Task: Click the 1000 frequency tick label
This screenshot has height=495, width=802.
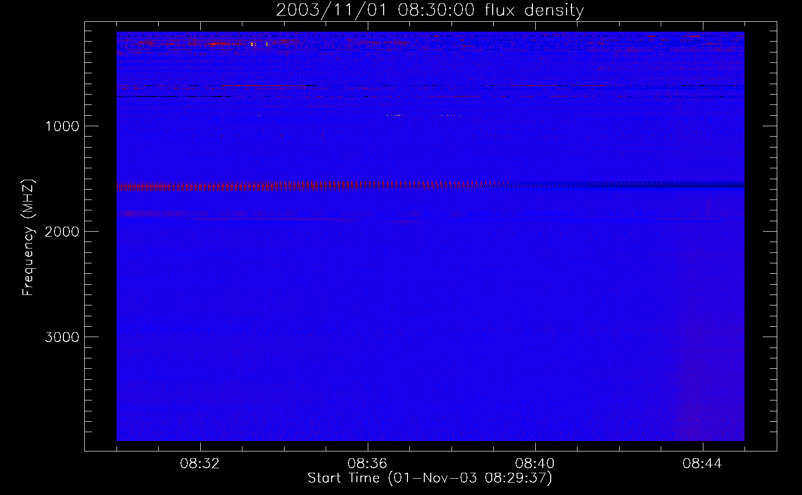Action: coord(62,126)
